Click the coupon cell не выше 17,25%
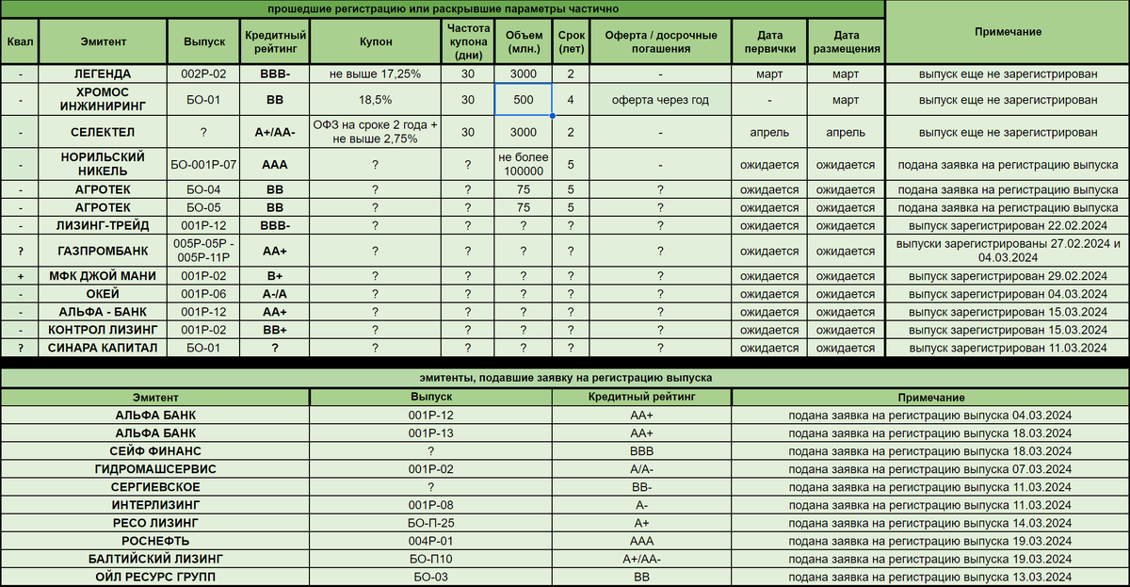 (375, 73)
